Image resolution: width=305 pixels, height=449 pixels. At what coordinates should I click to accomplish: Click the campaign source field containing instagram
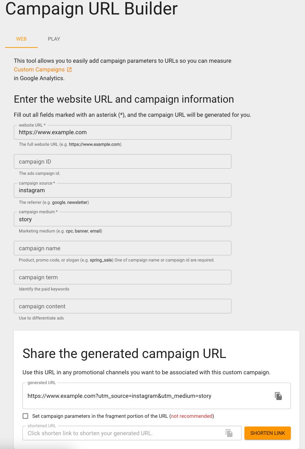point(122,190)
